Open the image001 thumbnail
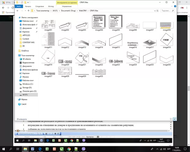The image size is (190, 152). (48, 24)
